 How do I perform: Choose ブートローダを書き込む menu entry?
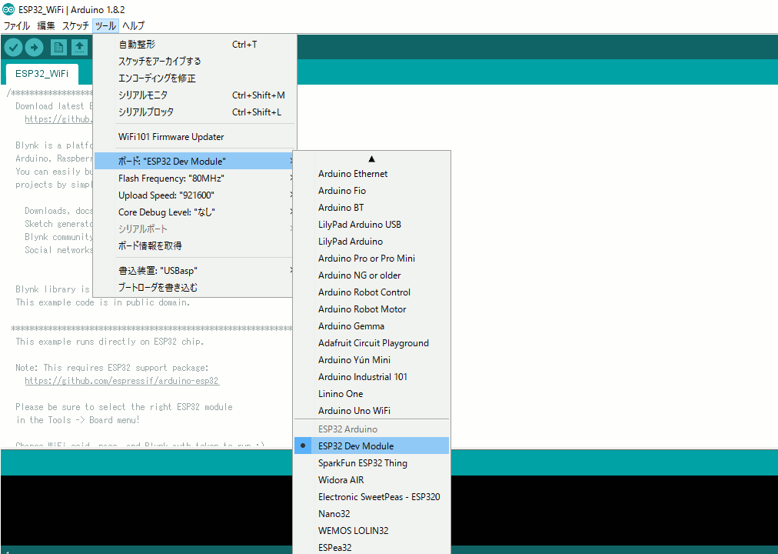[195, 288]
